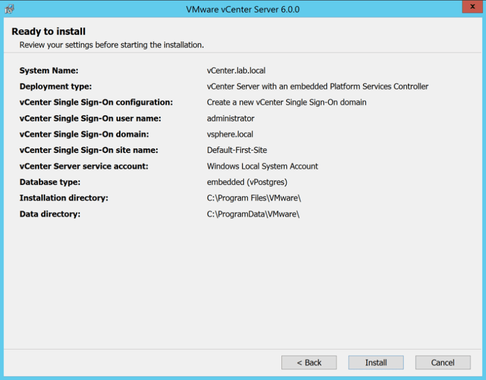Viewport: 486px width, 380px height.
Task: Click the site name value Default-First-Site
Action: tap(236, 150)
